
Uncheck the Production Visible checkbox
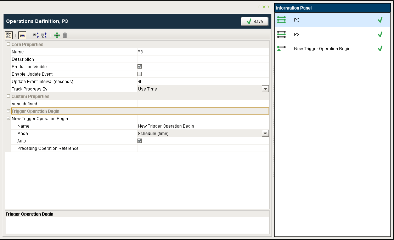click(140, 66)
